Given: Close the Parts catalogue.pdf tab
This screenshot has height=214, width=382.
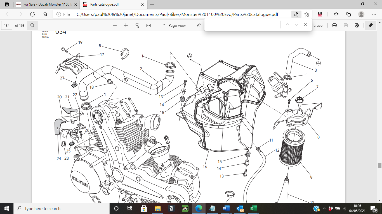Looking at the screenshot, I should point(142,4).
